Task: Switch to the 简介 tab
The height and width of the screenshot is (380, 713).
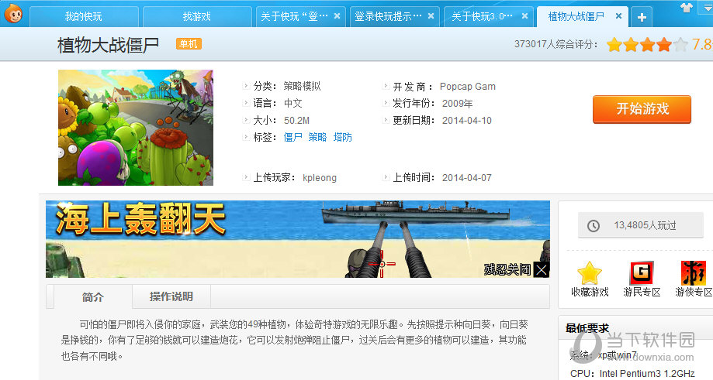Action: click(93, 297)
